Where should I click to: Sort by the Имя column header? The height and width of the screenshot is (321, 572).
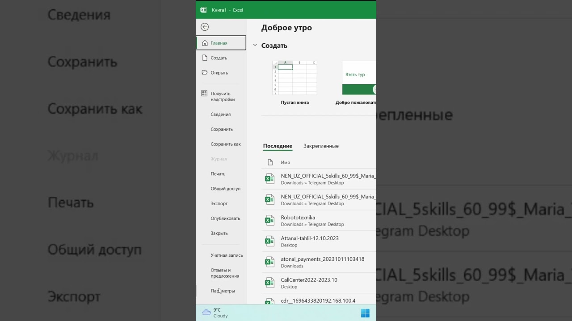point(285,163)
